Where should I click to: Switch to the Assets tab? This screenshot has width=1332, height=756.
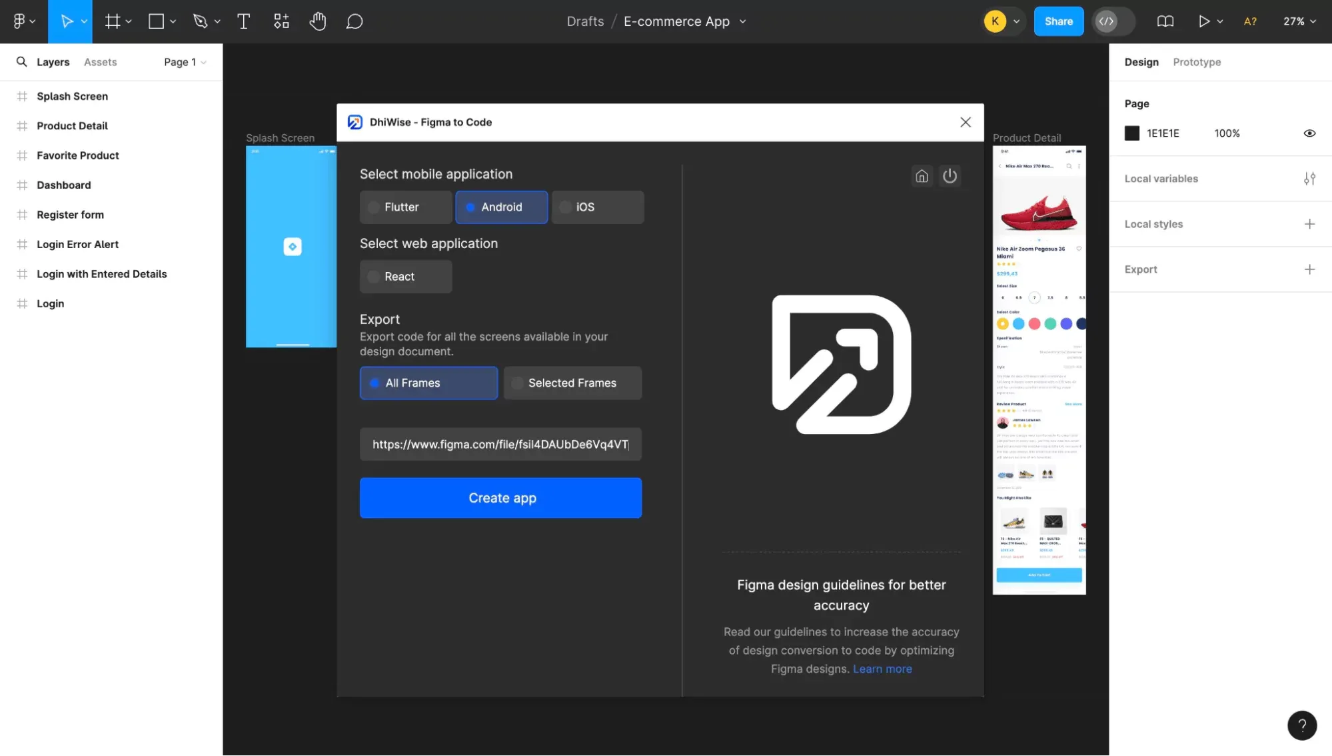pyautogui.click(x=100, y=62)
